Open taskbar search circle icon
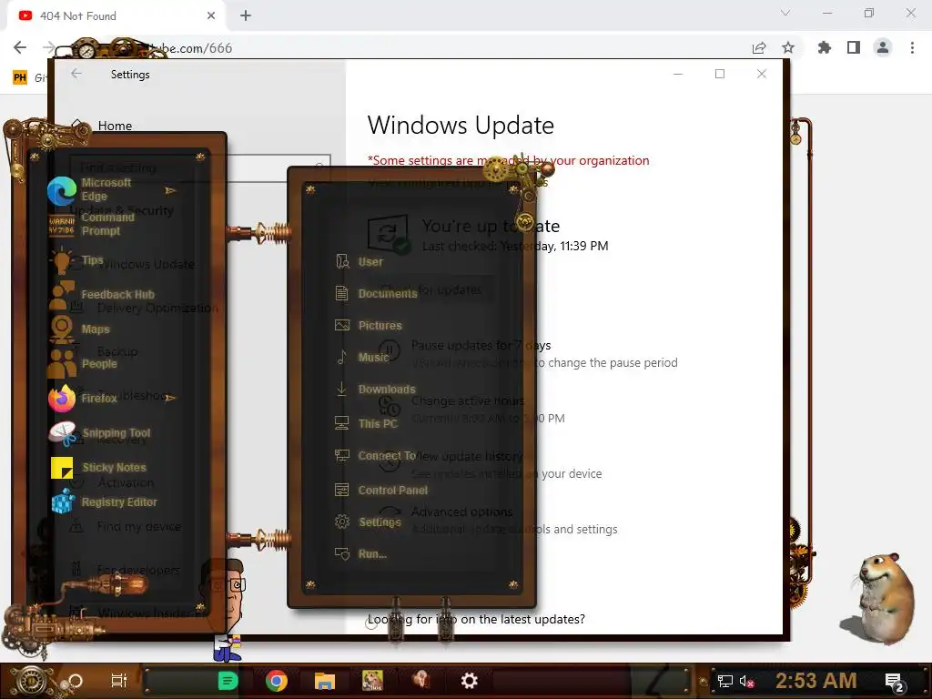This screenshot has height=699, width=932. click(x=75, y=681)
